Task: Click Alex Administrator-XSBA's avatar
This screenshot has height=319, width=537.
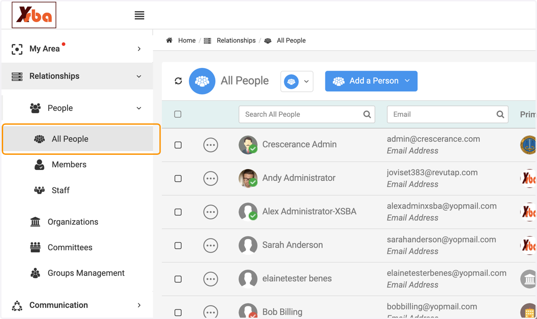Action: point(248,212)
